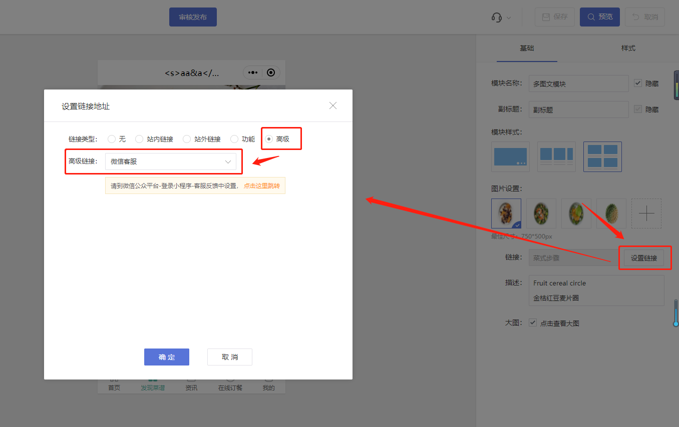Screen dimensions: 679x427
Task: Switch to the 基础 tab
Action: coord(527,48)
